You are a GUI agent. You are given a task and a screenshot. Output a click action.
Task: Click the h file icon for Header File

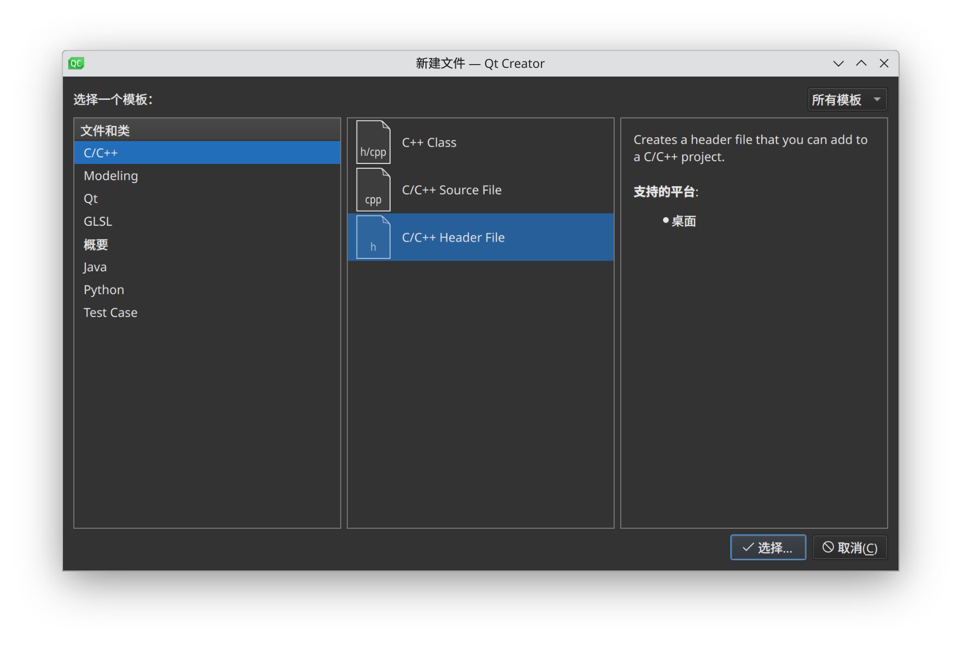coord(373,237)
